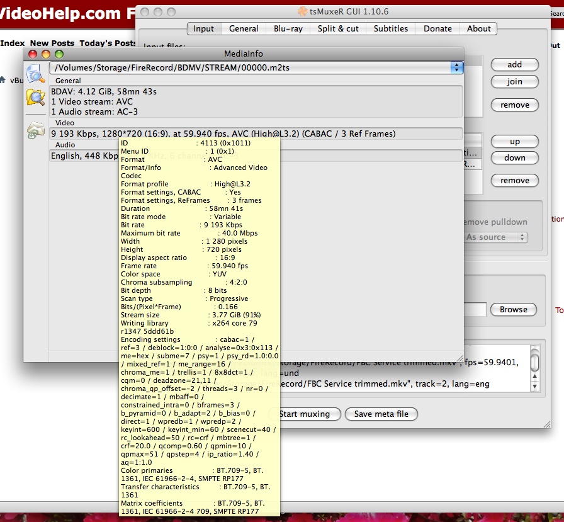Open the Blu-ray tab

pyautogui.click(x=288, y=29)
